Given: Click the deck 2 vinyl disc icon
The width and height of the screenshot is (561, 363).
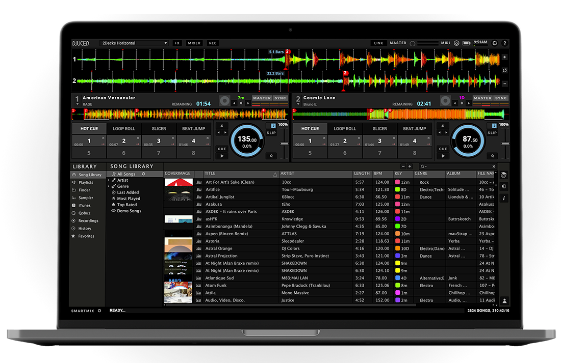Looking at the screenshot, I should (x=445, y=101).
